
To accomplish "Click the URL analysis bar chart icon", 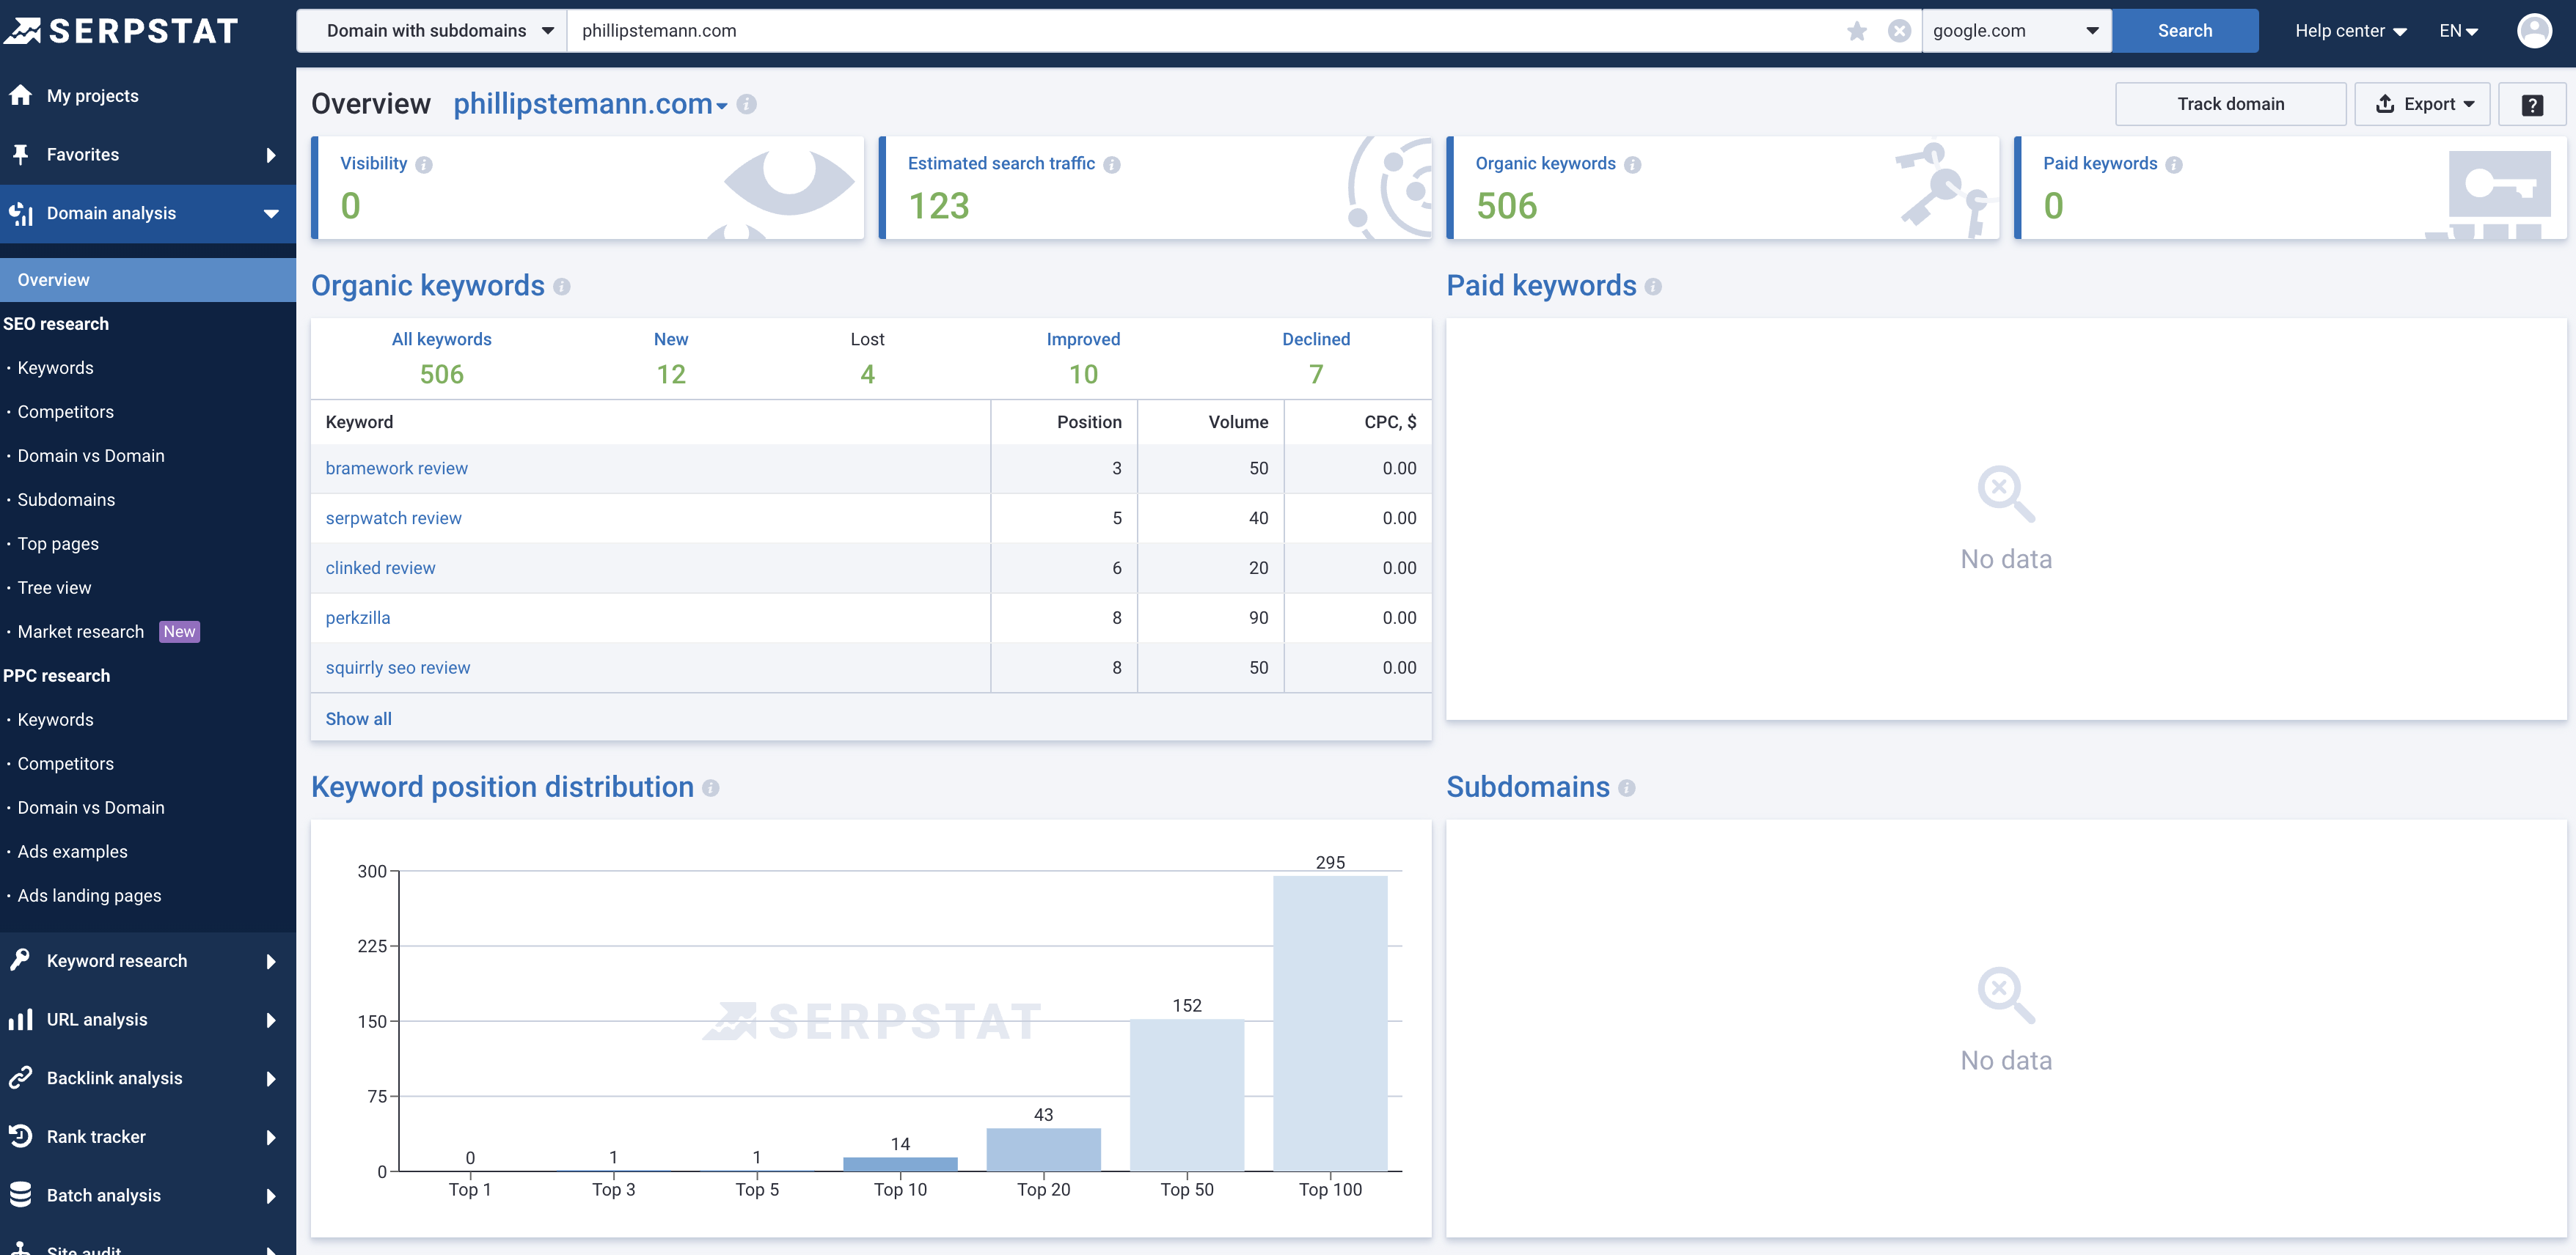I will 20,1019.
